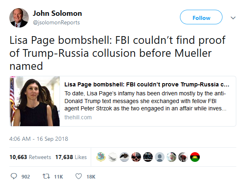
Task: Click the default gray silhouette avatar
Action: pyautogui.click(x=160, y=157)
